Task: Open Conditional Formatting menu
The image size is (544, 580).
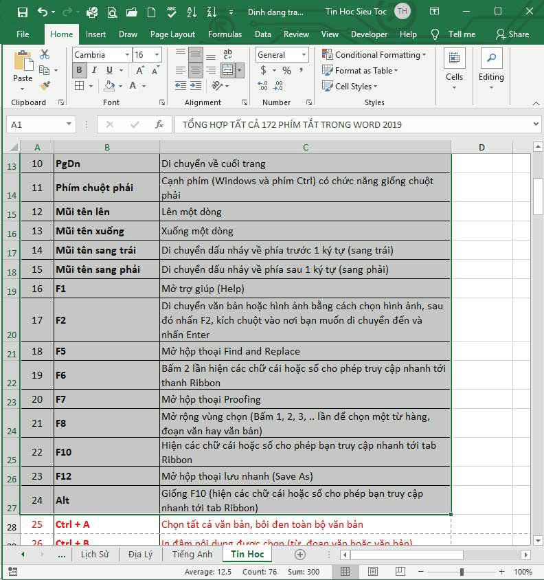Action: [374, 55]
